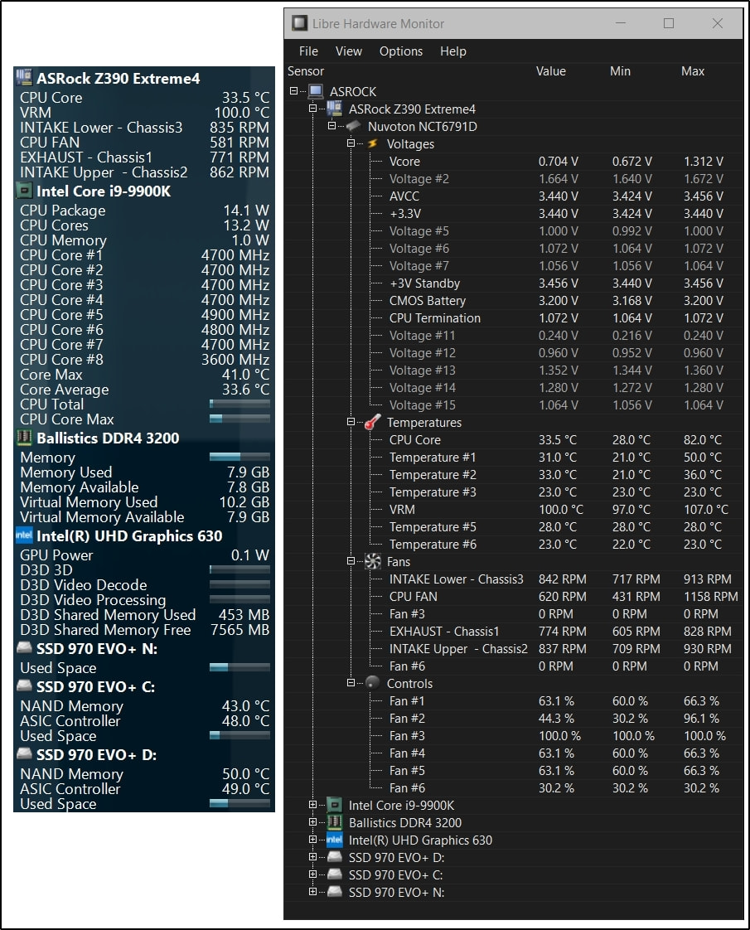750x930 pixels.
Task: Click the Intel UHD Graphics 630 icon in tree
Action: [x=335, y=840]
